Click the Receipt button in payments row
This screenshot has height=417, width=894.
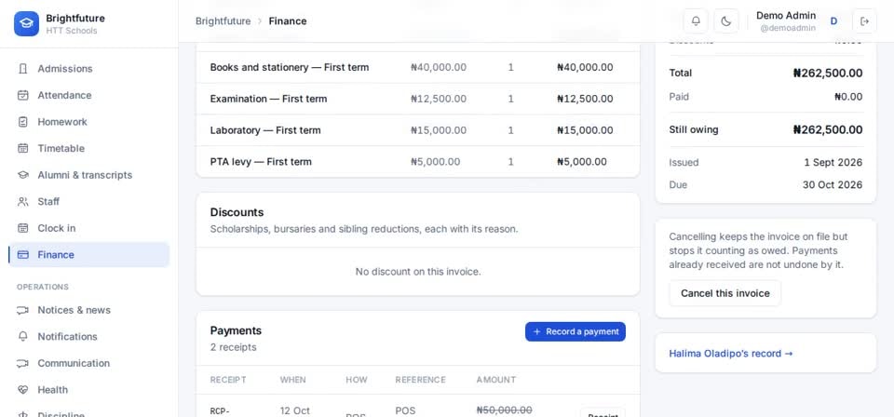pyautogui.click(x=603, y=413)
